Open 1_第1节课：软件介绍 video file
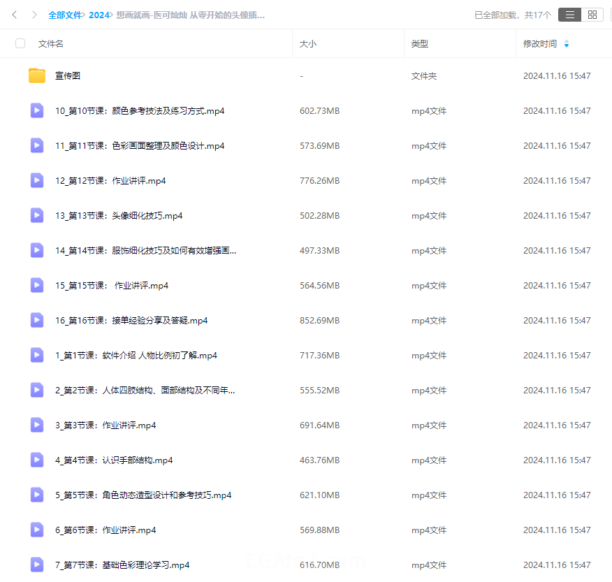This screenshot has width=612, height=582. click(x=136, y=355)
